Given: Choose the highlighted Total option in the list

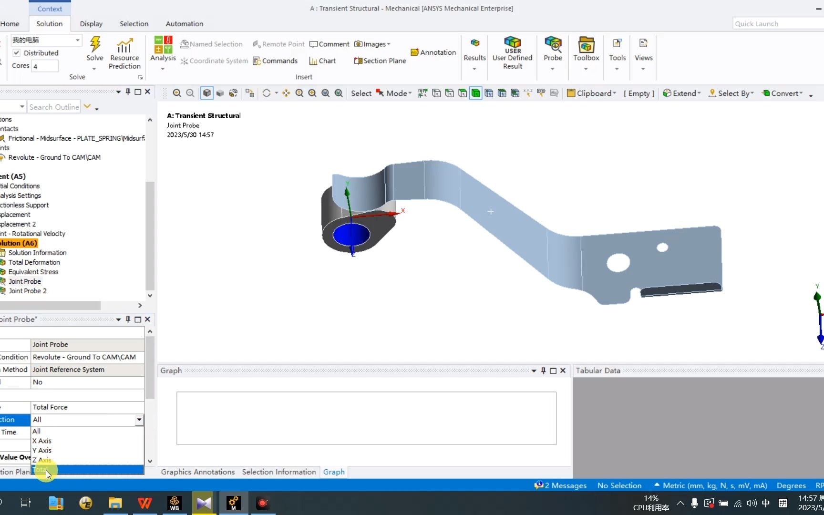Looking at the screenshot, I should click(87, 470).
